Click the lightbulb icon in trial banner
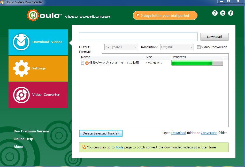Viewport: 245px width, 167px height. (x=138, y=15)
